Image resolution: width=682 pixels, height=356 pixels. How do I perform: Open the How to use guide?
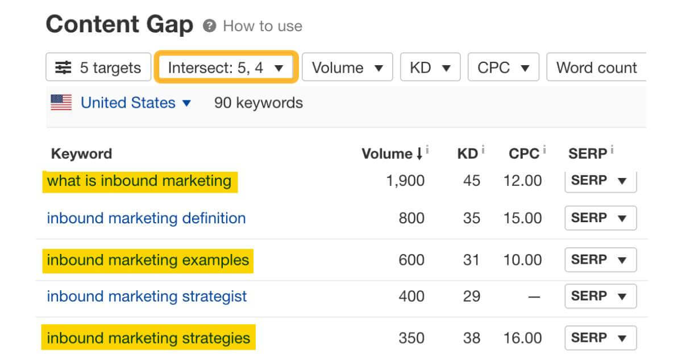263,26
